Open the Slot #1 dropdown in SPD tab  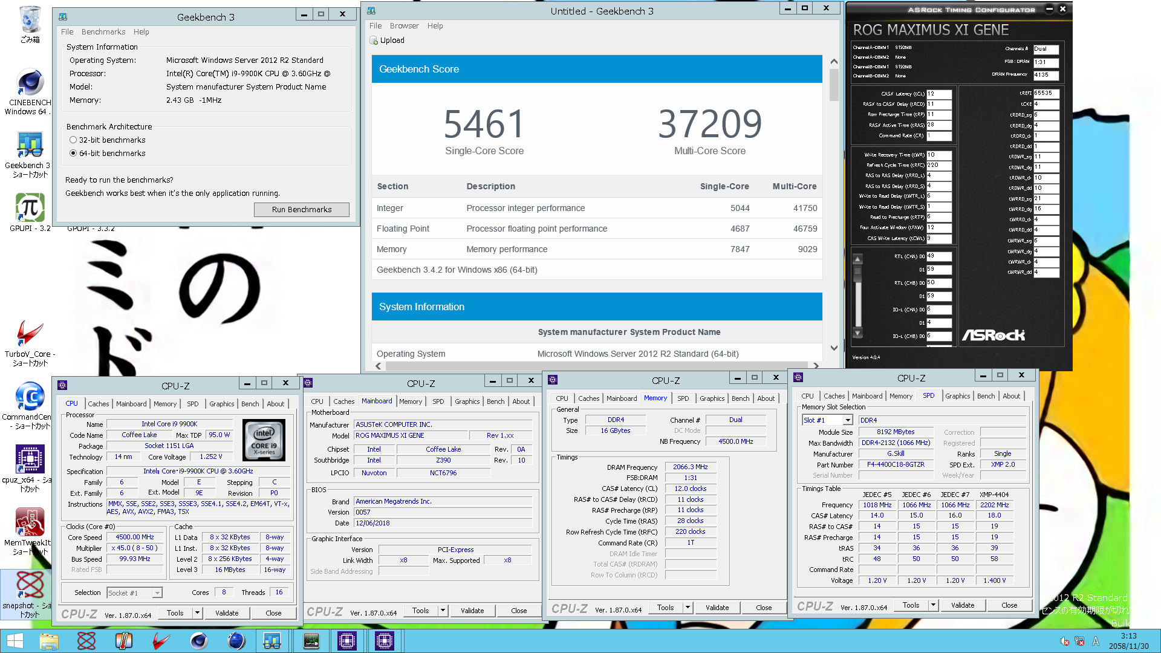pos(848,420)
